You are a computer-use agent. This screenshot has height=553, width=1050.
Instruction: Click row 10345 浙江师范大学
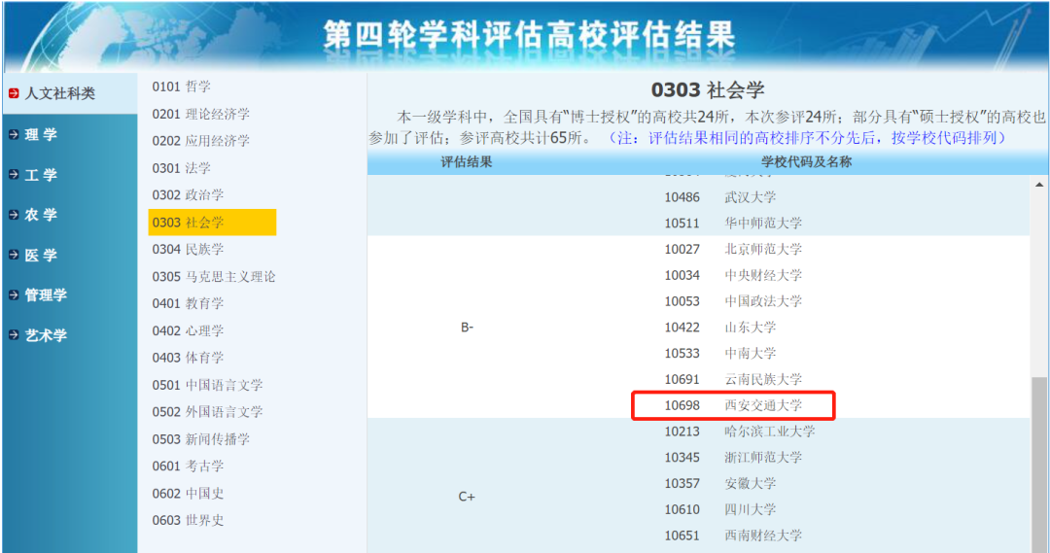click(x=733, y=458)
